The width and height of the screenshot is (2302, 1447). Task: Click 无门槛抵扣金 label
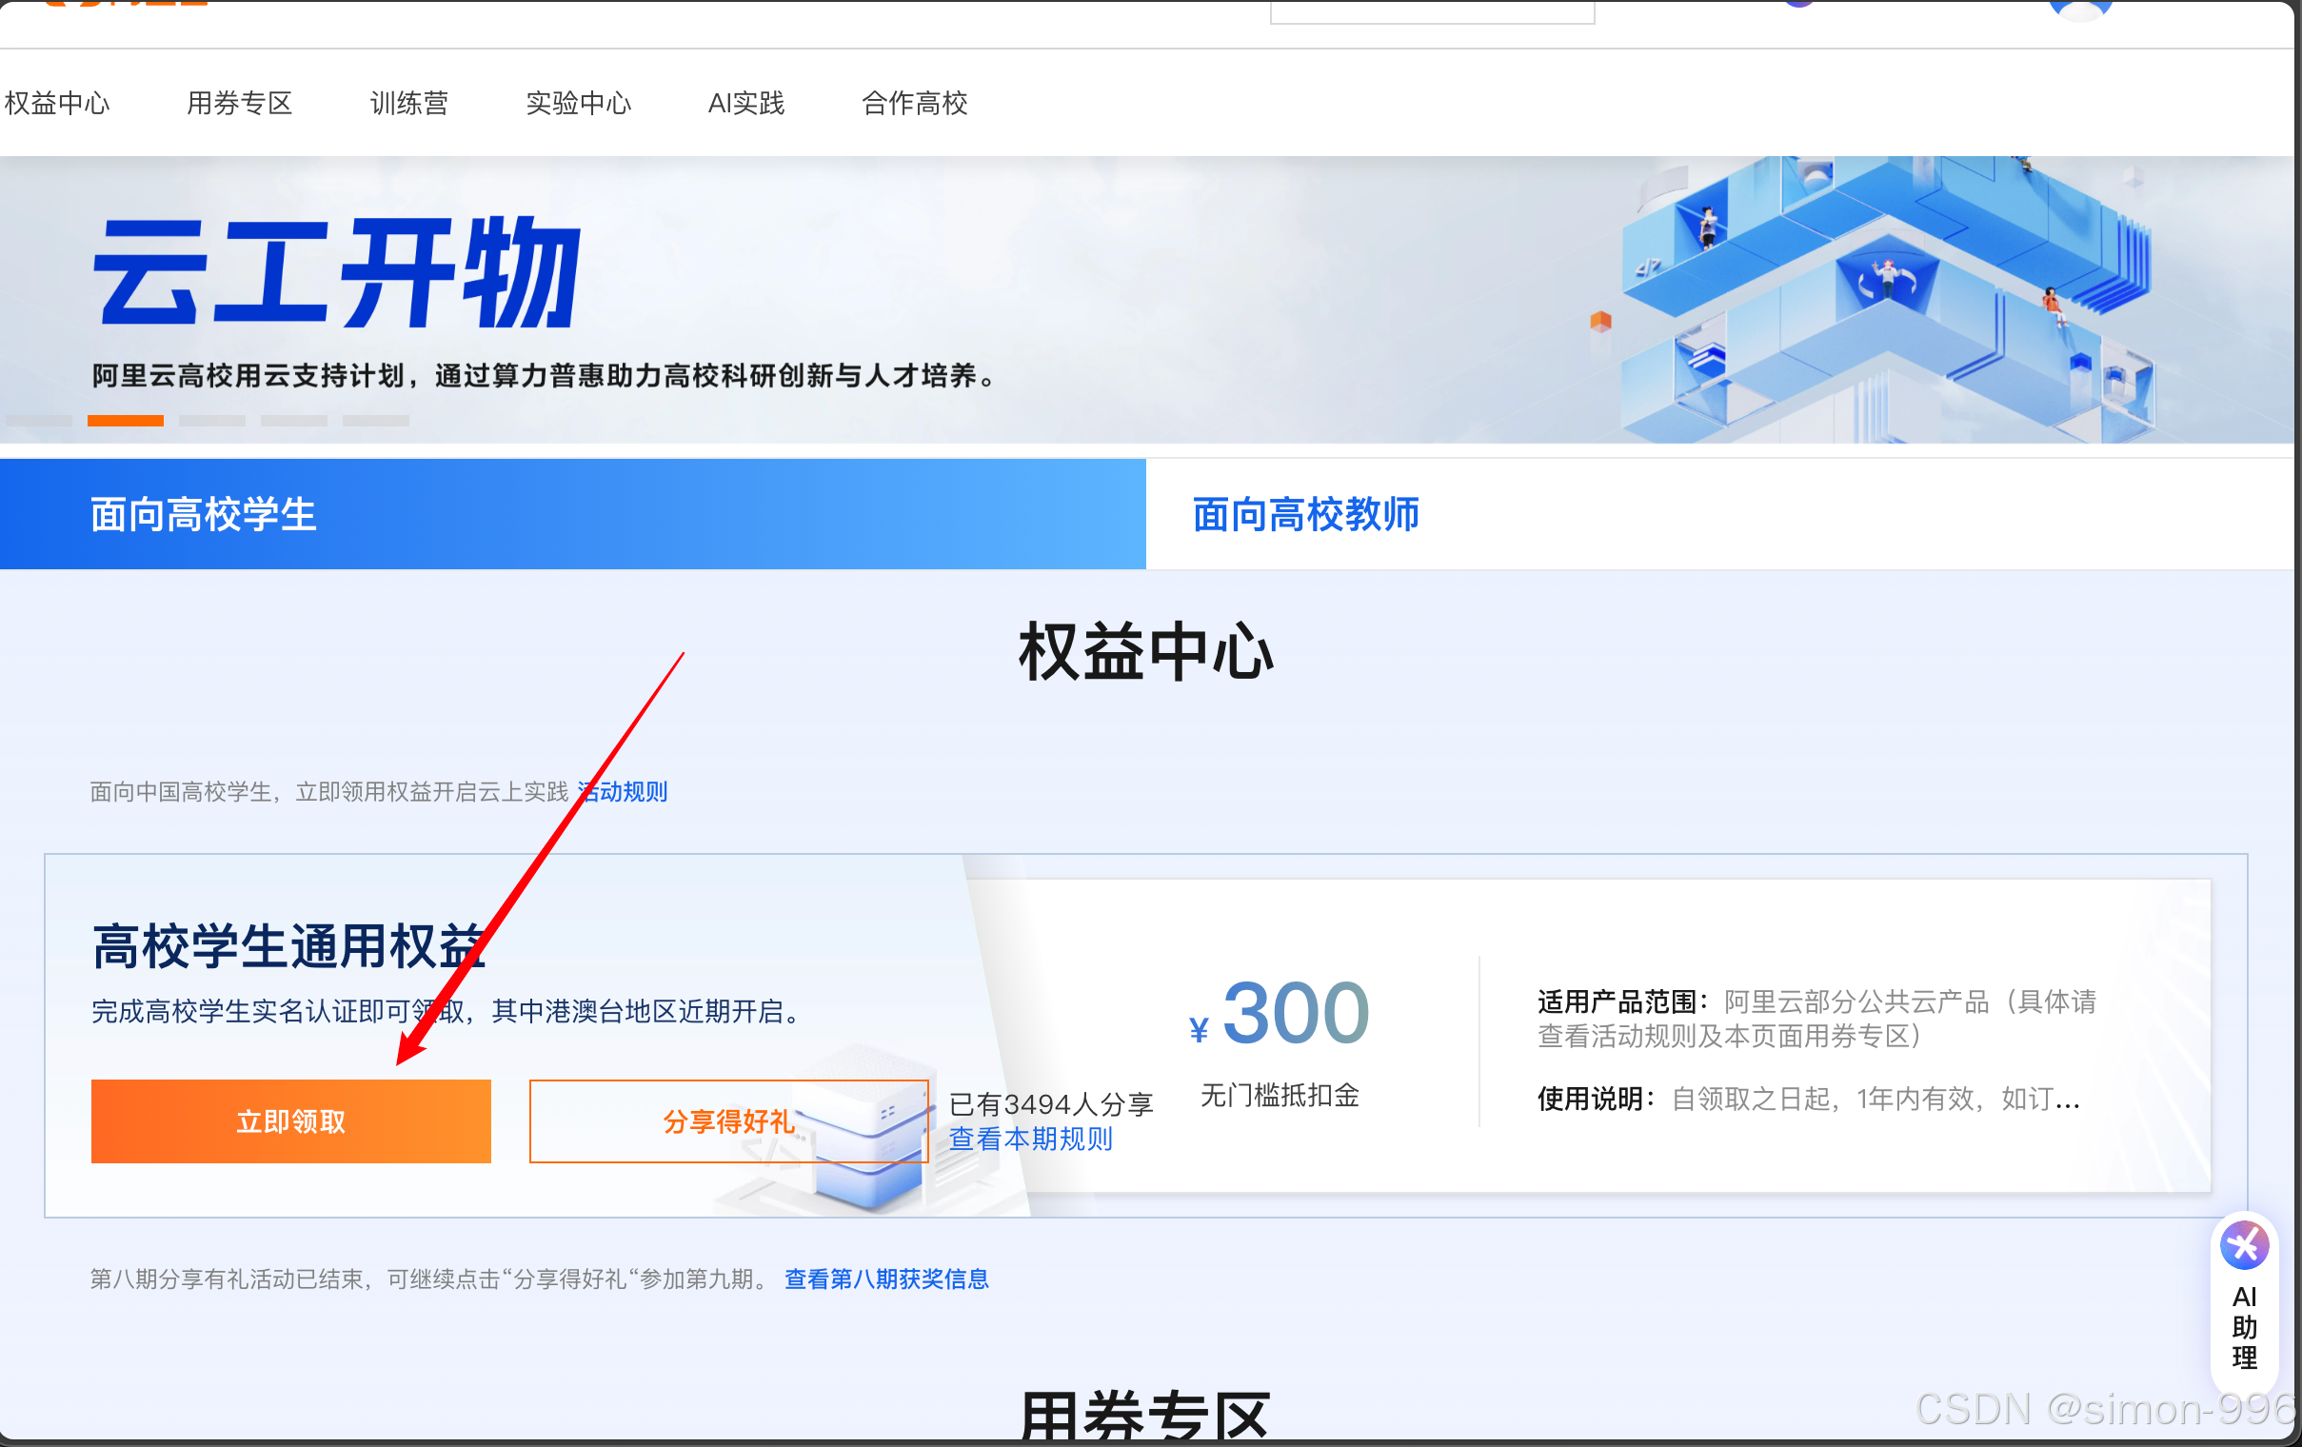click(1280, 1096)
